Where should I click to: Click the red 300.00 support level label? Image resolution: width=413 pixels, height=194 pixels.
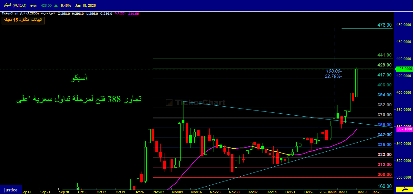coord(385,174)
